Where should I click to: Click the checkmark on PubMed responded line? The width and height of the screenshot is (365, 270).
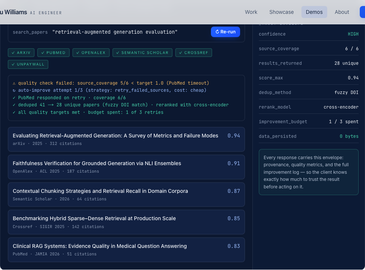pos(14,98)
